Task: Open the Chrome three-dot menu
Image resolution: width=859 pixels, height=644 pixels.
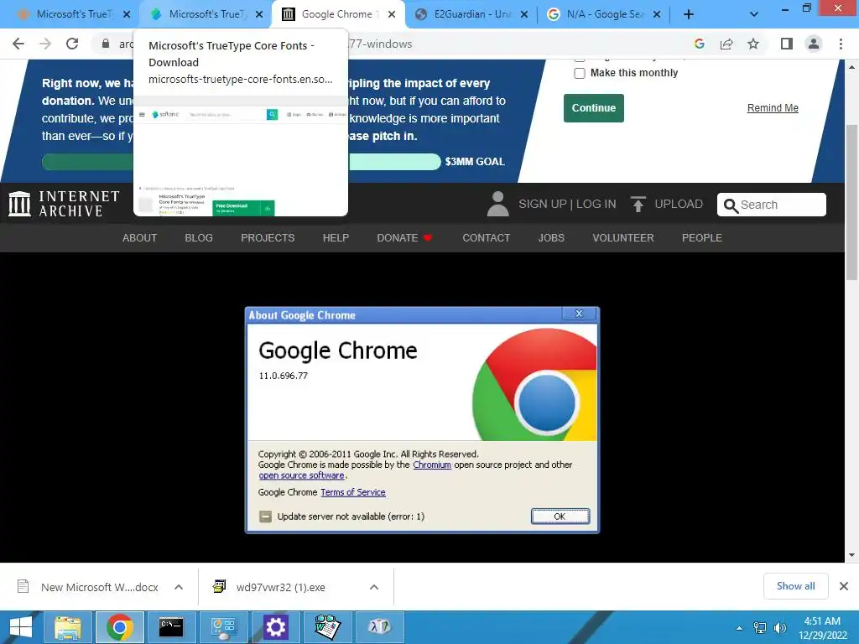Action: click(841, 44)
